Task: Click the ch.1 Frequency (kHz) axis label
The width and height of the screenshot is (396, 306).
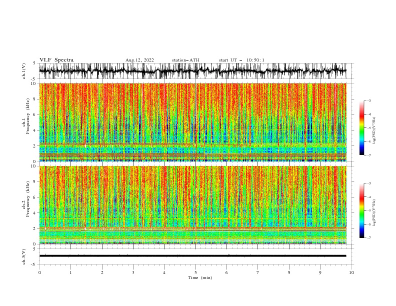Action: click(x=26, y=116)
